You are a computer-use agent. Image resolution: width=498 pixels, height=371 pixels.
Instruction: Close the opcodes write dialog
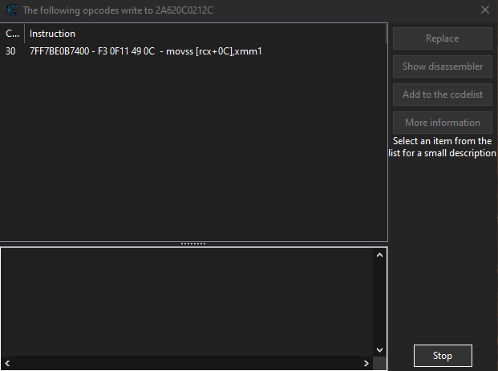click(x=484, y=10)
